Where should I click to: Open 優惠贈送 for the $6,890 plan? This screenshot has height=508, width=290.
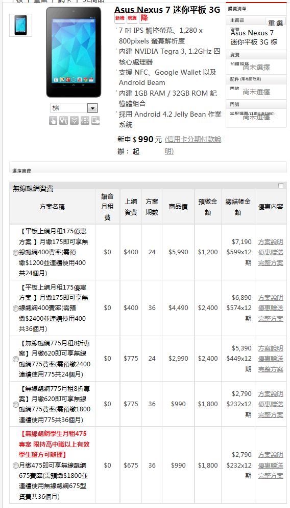coord(271,308)
